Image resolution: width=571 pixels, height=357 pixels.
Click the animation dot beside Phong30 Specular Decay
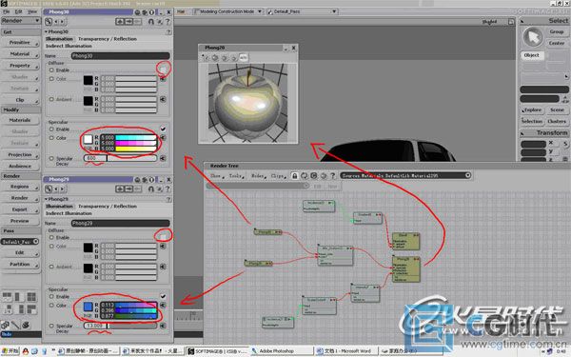[51, 158]
